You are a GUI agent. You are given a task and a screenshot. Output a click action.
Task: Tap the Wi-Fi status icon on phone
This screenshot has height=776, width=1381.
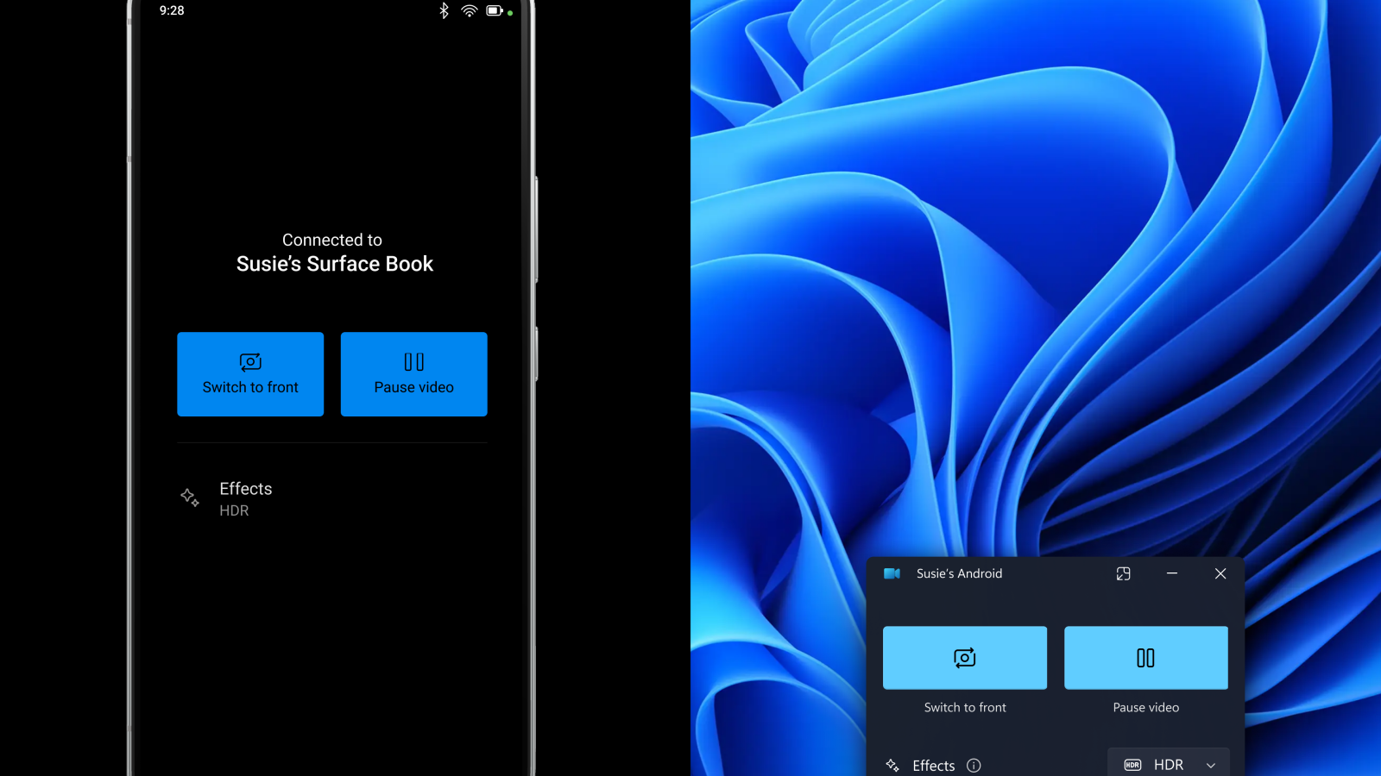click(x=470, y=11)
